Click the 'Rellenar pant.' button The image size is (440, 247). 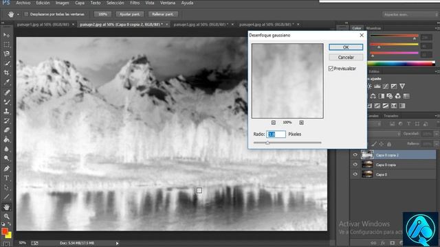tap(163, 14)
